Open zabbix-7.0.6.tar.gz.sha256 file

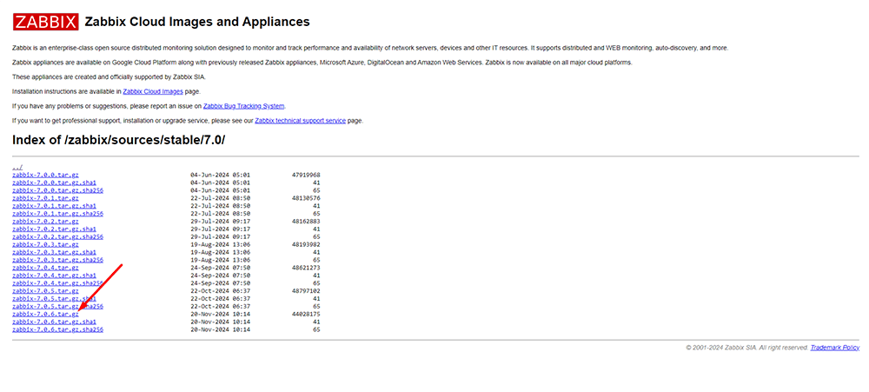click(57, 330)
